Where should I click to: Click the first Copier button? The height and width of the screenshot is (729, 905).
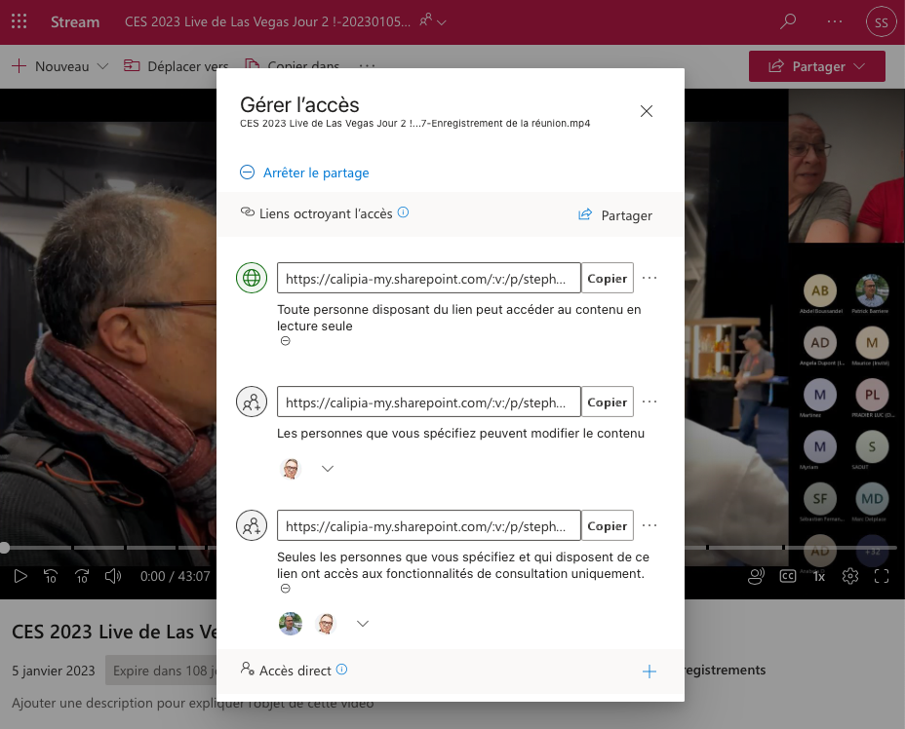click(607, 278)
